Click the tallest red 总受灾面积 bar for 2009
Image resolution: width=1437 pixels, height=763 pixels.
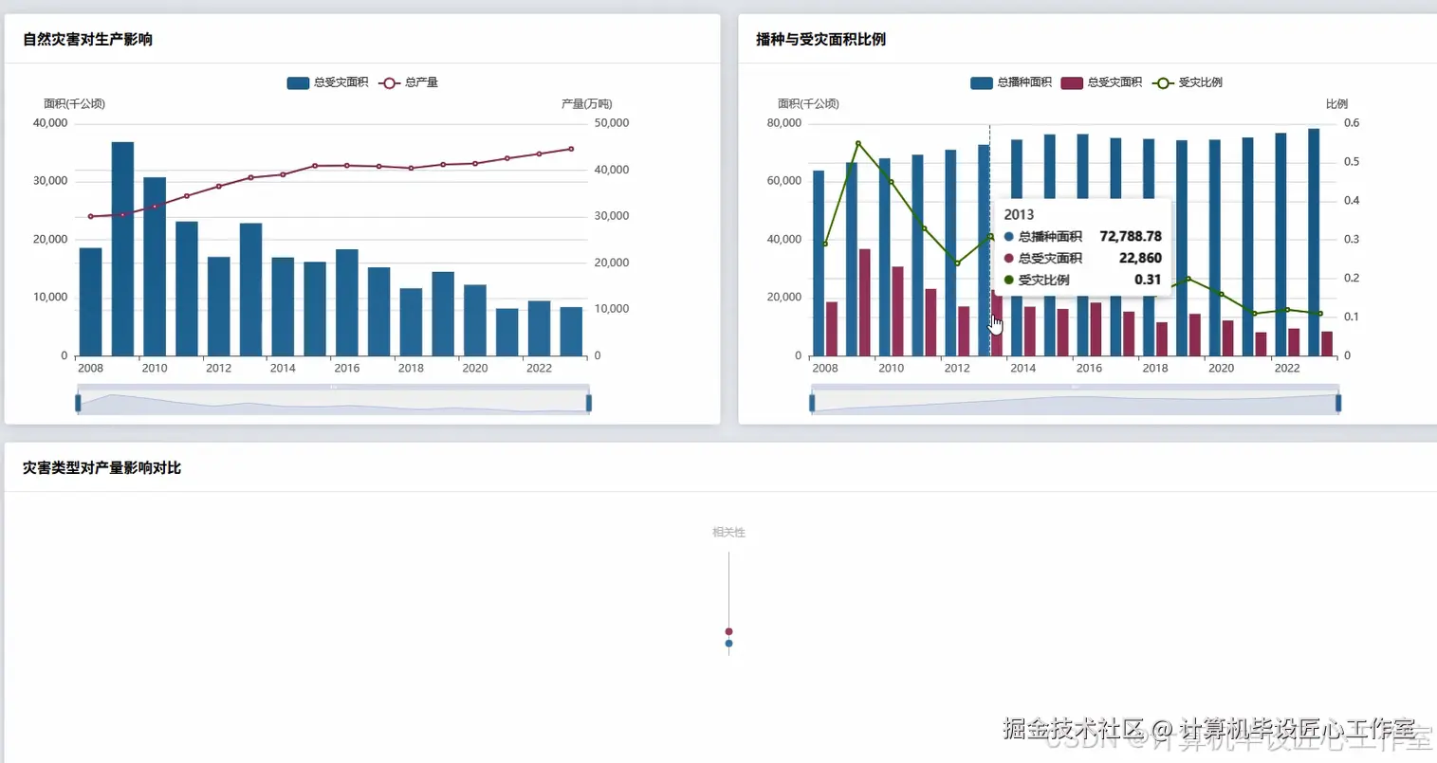(x=865, y=302)
